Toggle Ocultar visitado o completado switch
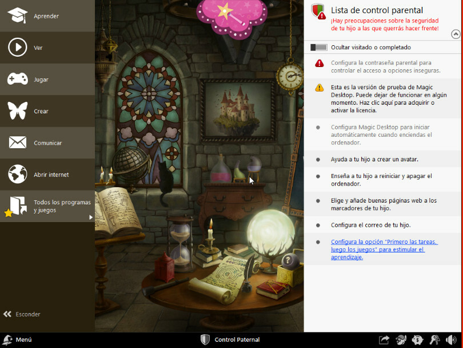 click(318, 48)
